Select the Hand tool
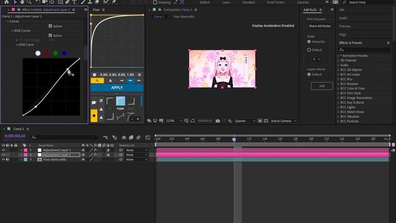The width and height of the screenshot is (396, 223). point(22,2)
